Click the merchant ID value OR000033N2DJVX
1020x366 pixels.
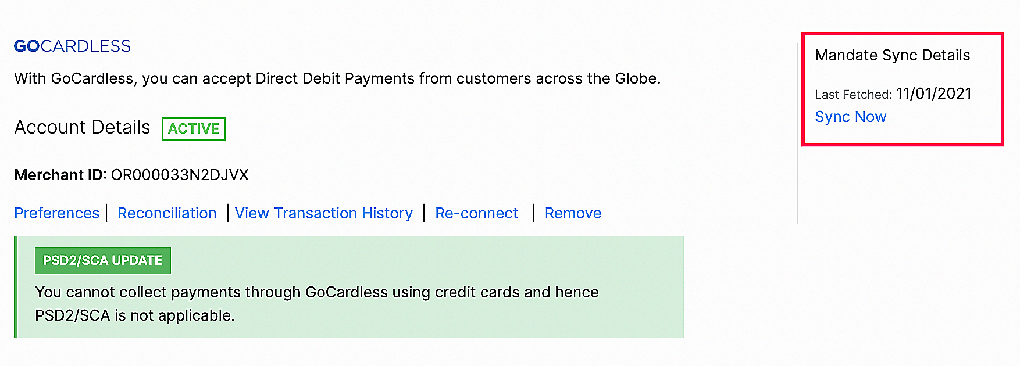point(180,175)
